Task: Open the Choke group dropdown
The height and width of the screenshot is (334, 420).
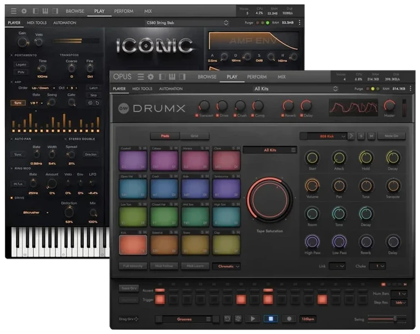Action: pos(377,266)
